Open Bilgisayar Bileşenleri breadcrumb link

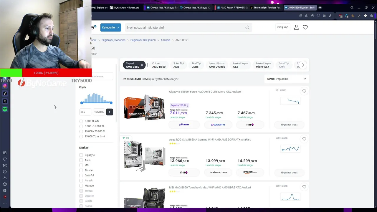143,40
